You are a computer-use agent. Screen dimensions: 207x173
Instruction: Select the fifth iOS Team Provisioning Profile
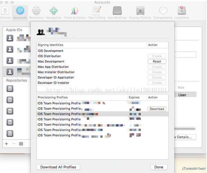pyautogui.click(x=102, y=124)
